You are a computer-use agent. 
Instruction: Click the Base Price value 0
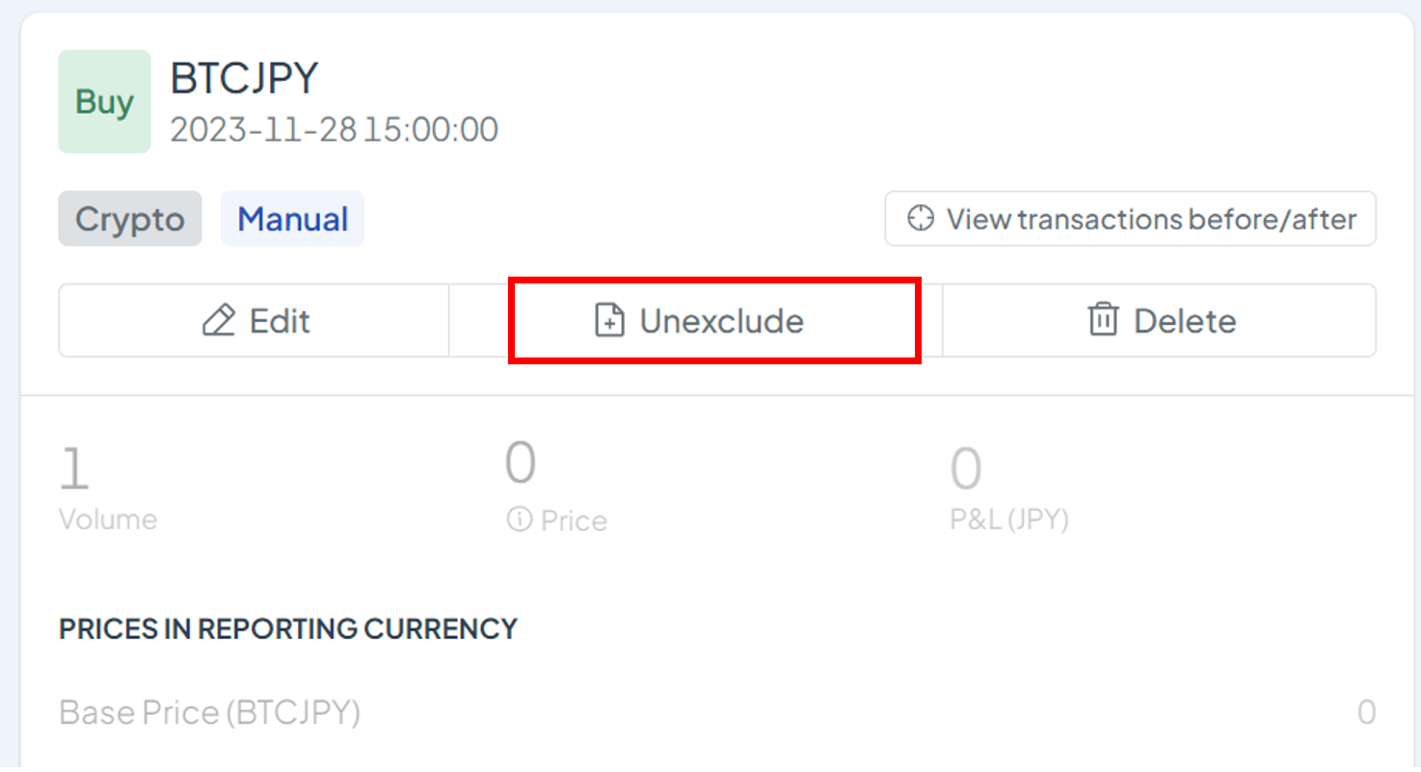(1366, 713)
